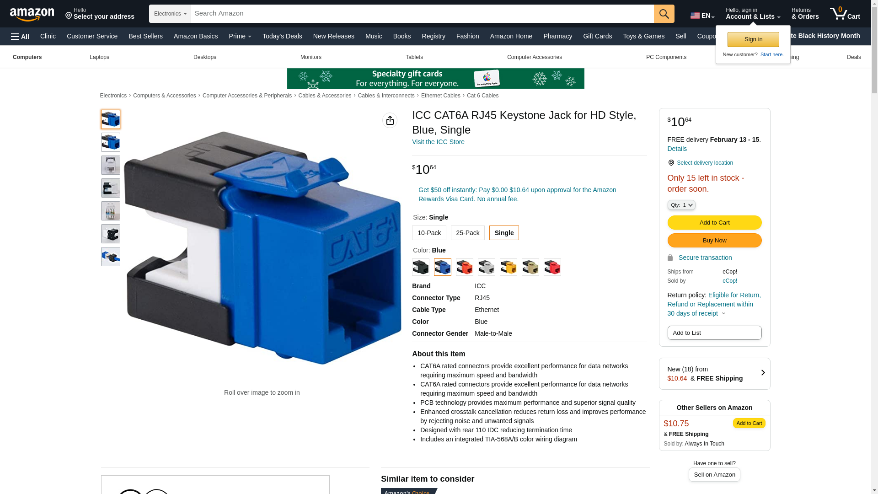Open the Qty quantity dropdown
Image resolution: width=878 pixels, height=494 pixels.
tap(681, 205)
